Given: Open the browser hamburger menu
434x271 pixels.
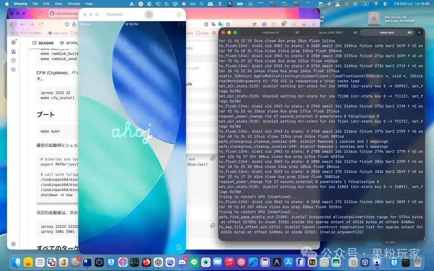Looking at the screenshot, I should tap(313, 24).
